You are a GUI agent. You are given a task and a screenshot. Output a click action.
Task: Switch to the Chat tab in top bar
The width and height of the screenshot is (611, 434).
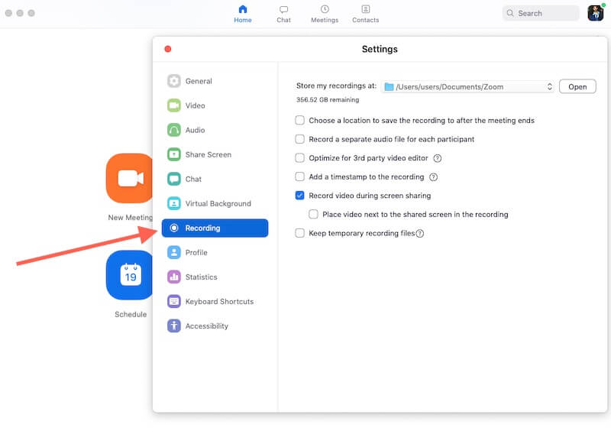[x=283, y=14]
